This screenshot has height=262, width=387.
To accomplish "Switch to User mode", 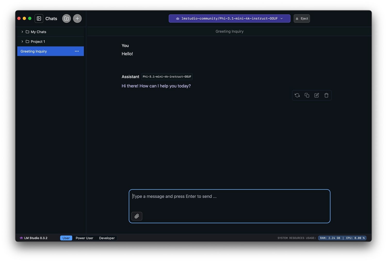I will 66,238.
